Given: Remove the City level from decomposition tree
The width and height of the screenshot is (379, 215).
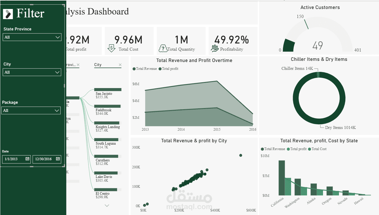Looking at the screenshot, I should point(120,65).
